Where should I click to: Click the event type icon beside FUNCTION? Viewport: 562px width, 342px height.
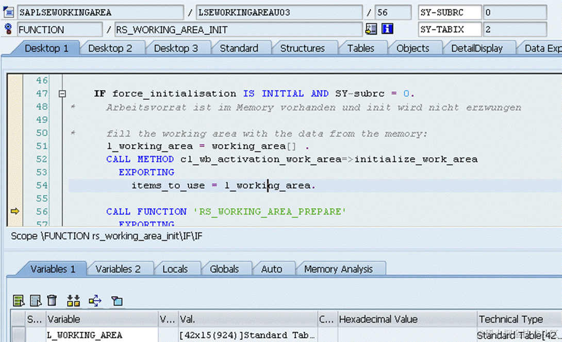point(8,29)
